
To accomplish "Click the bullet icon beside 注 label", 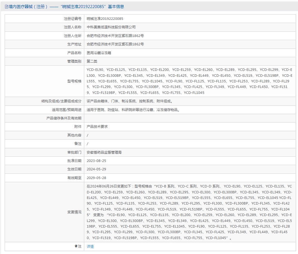I will tap(76, 246).
